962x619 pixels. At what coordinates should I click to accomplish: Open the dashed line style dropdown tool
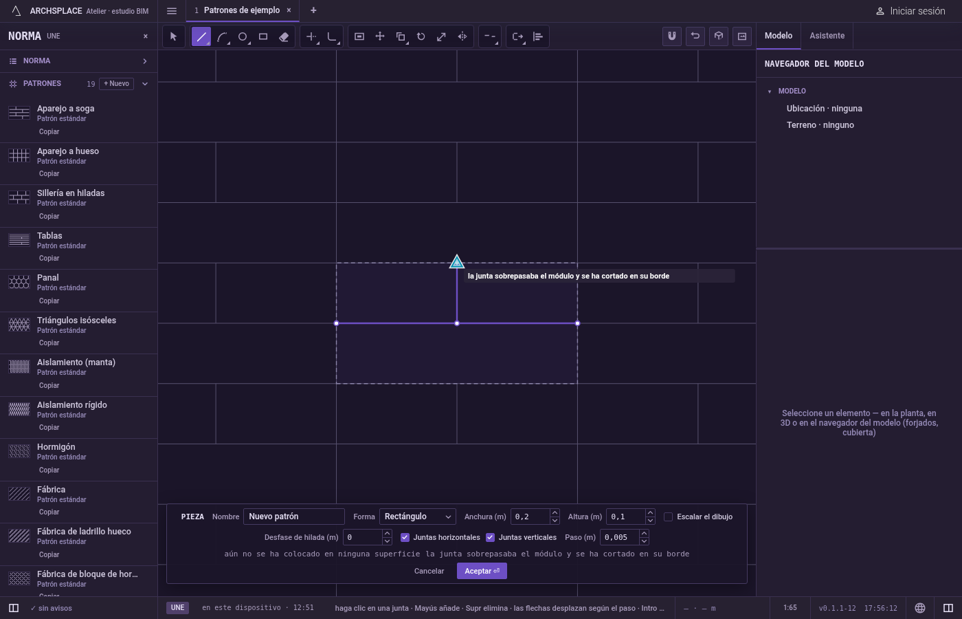489,36
